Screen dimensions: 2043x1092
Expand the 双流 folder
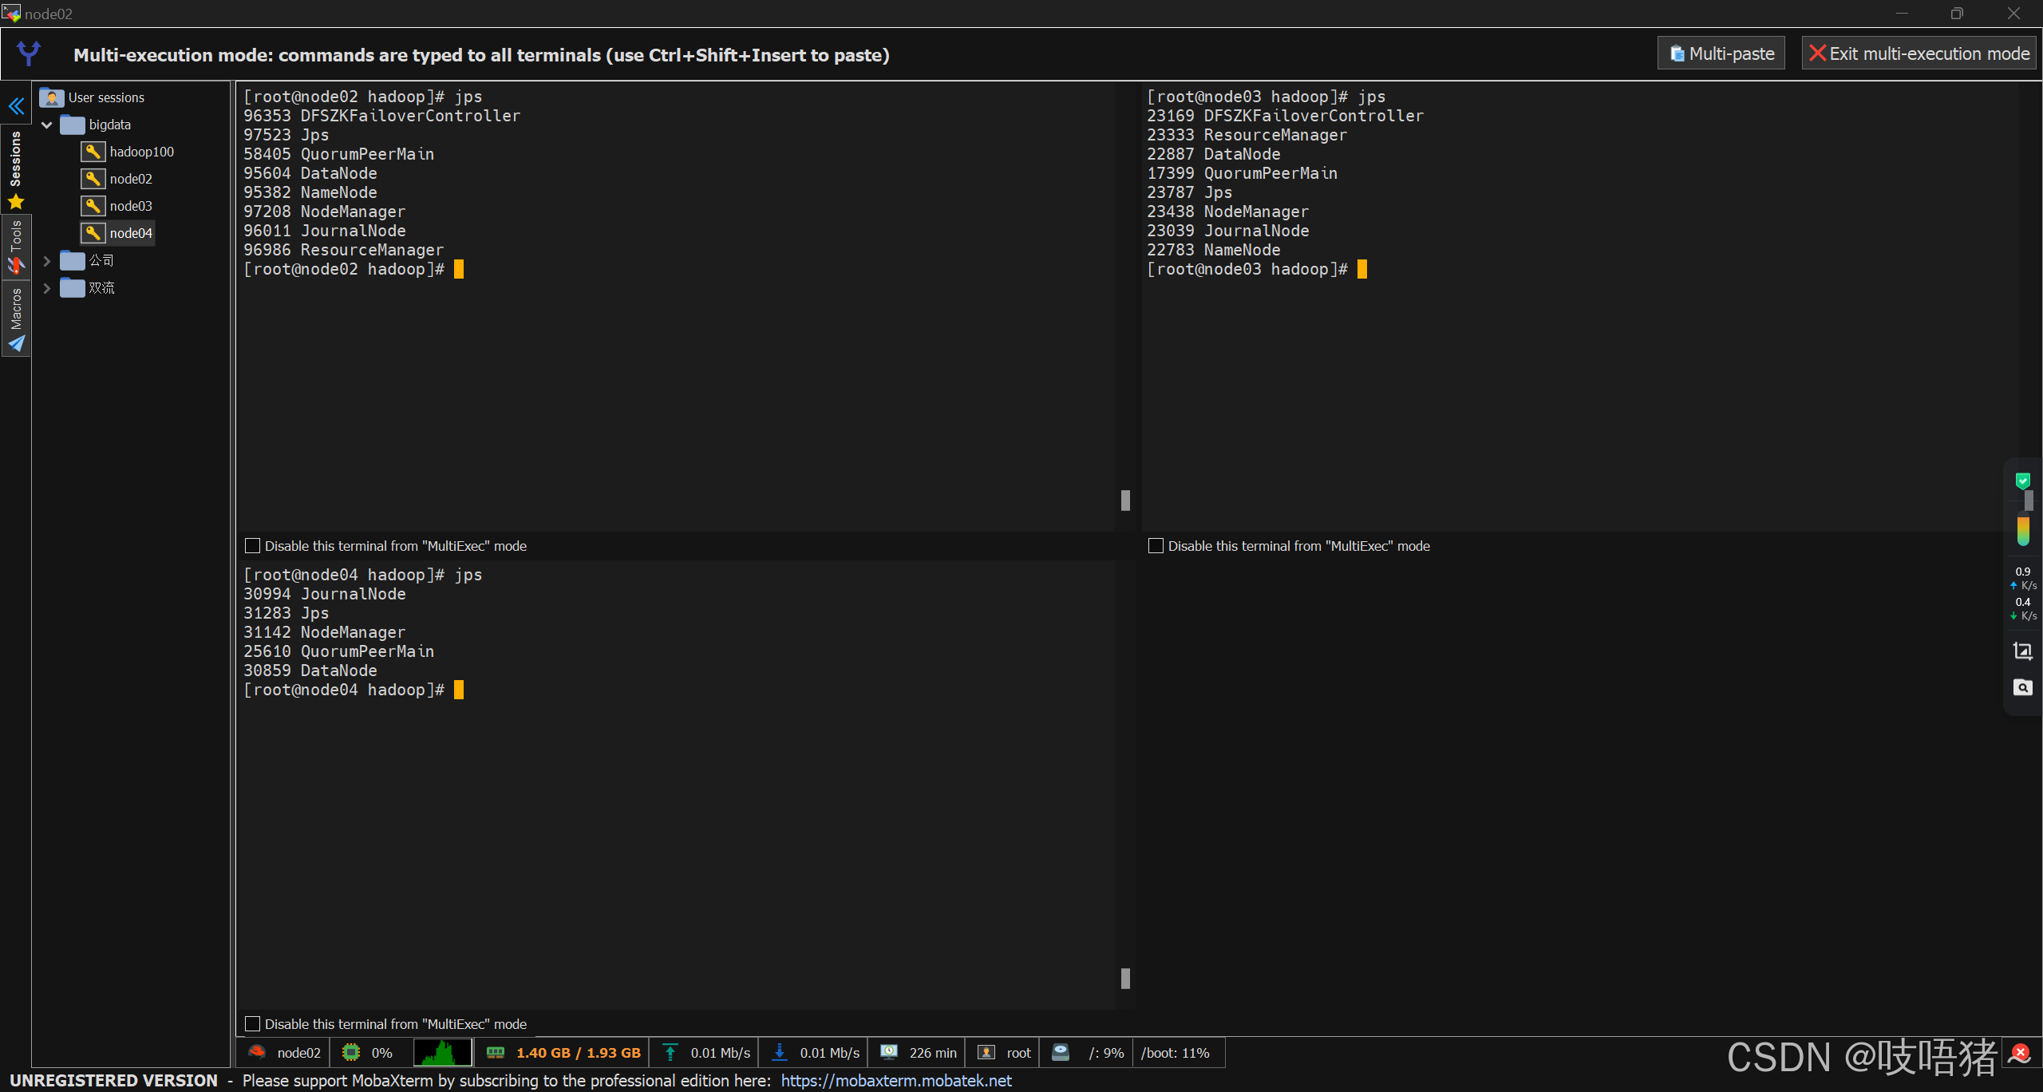point(47,288)
